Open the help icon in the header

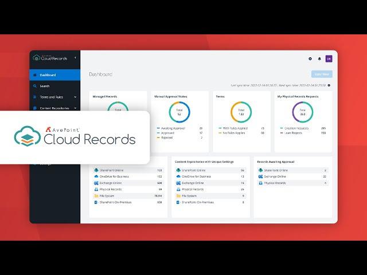pos(310,58)
